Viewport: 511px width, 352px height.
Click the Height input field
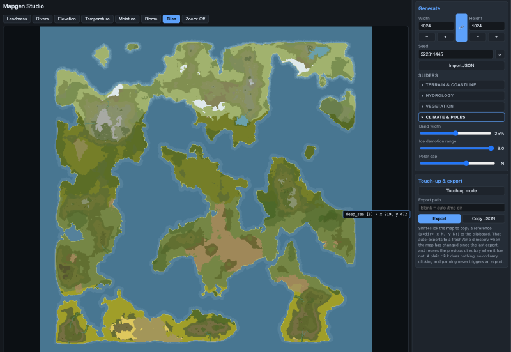point(487,26)
